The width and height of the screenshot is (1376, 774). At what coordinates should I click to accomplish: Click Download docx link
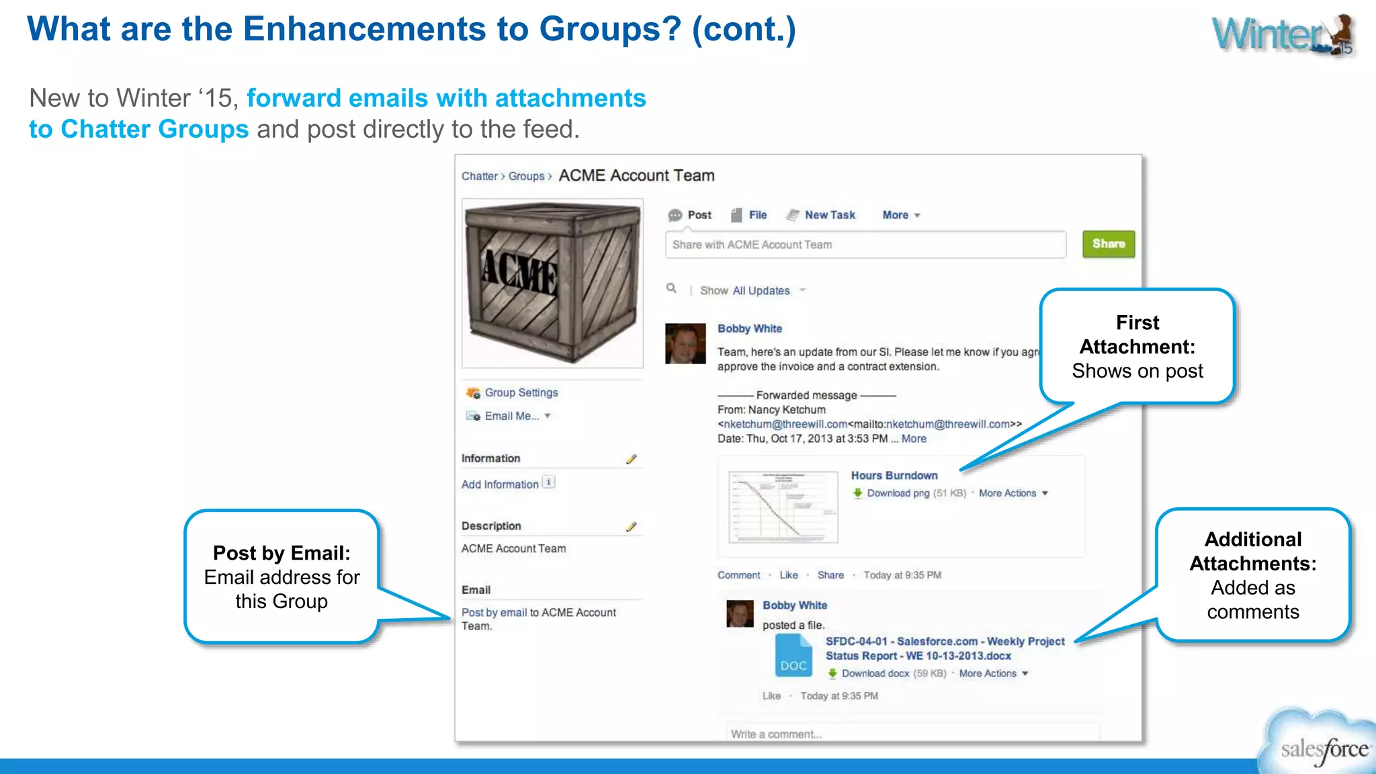pyautogui.click(x=875, y=673)
